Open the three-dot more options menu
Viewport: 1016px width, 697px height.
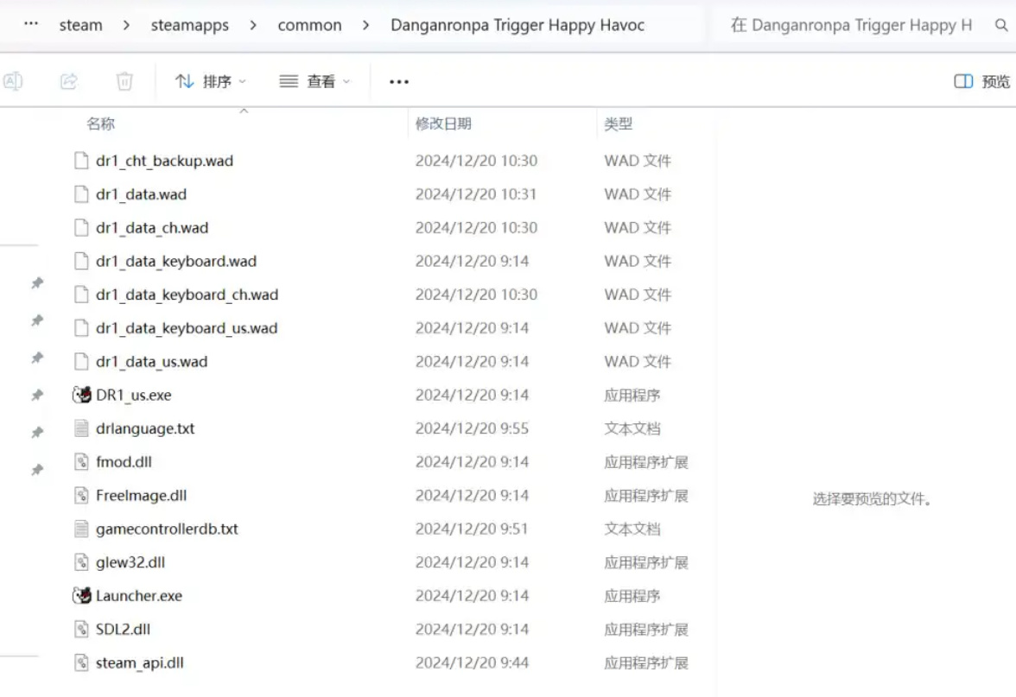coord(399,81)
